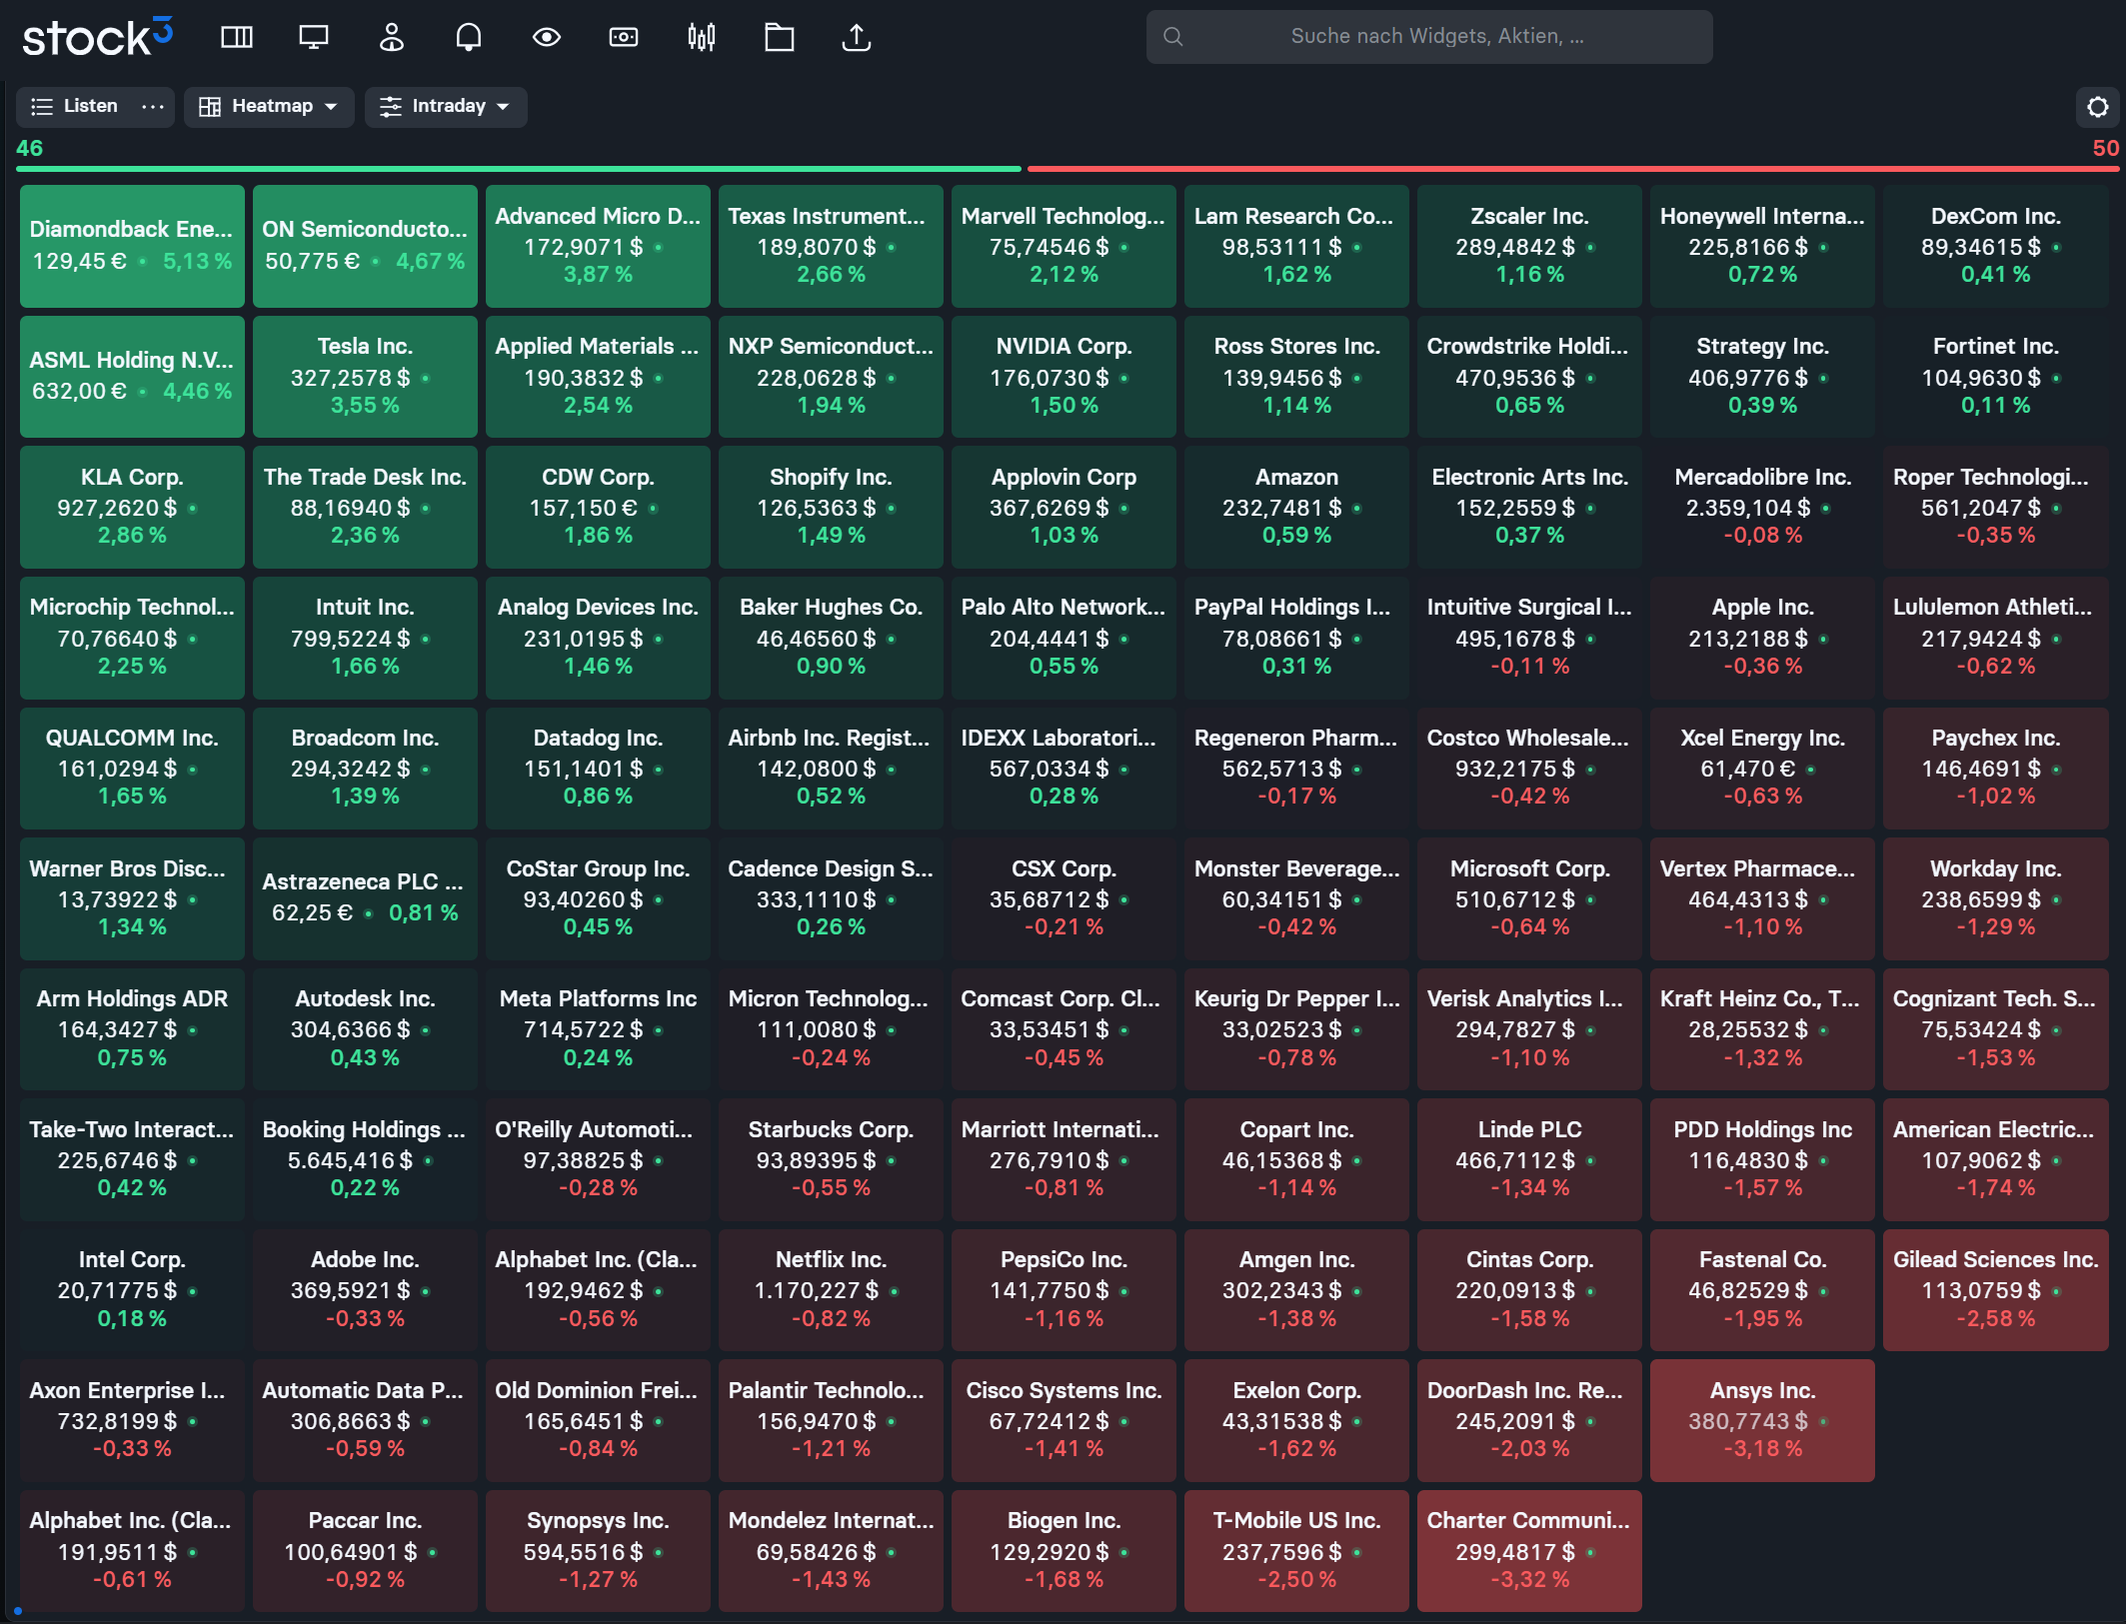This screenshot has height=1624, width=2126.
Task: Expand the Heatmap view dropdown
Action: point(269,106)
